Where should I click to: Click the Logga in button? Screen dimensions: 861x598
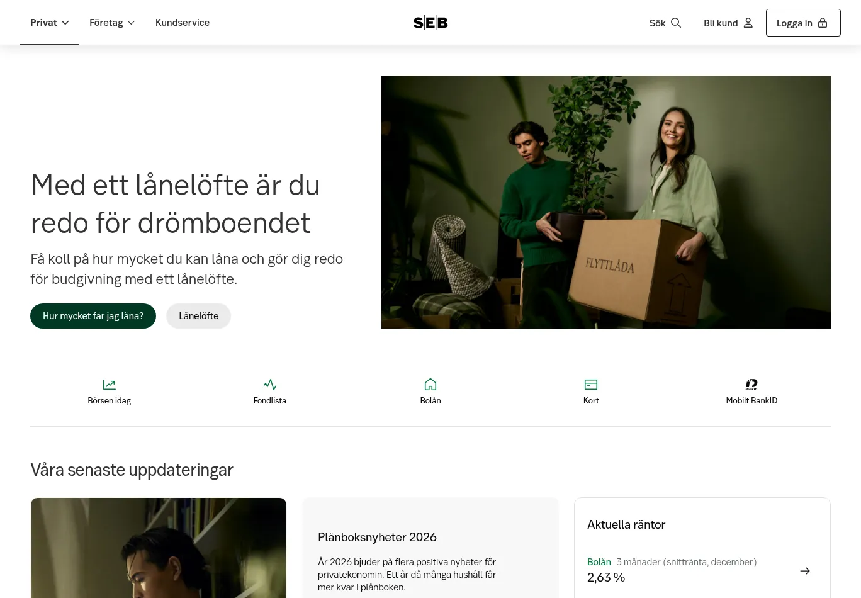click(803, 23)
